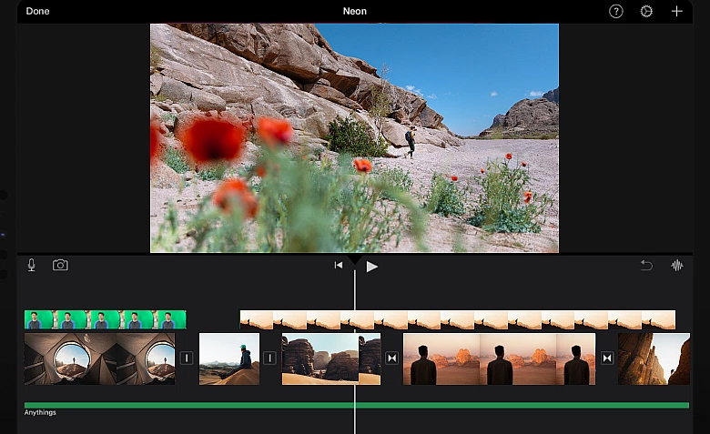Tap the Done button
Screen dimensions: 710x434
point(37,11)
